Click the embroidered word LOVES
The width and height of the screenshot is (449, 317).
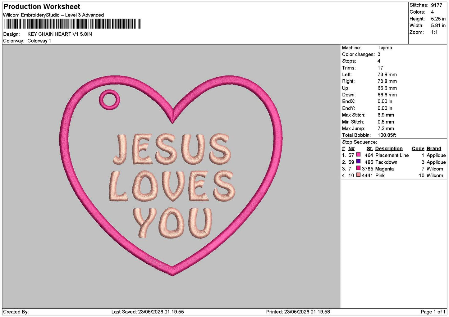[x=172, y=186]
